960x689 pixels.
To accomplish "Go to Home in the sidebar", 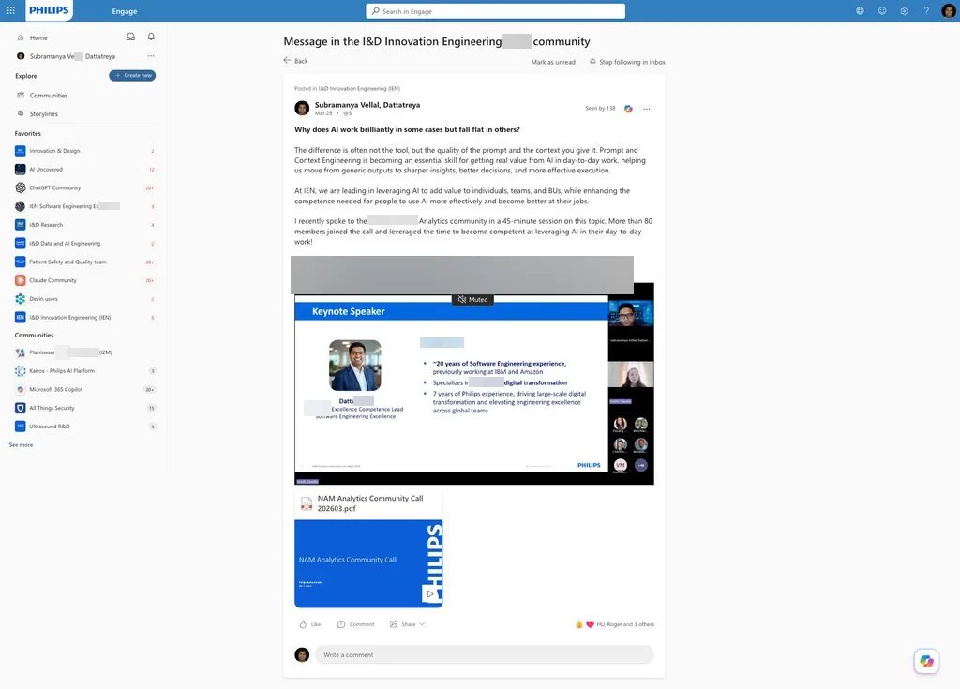I will [x=37, y=37].
